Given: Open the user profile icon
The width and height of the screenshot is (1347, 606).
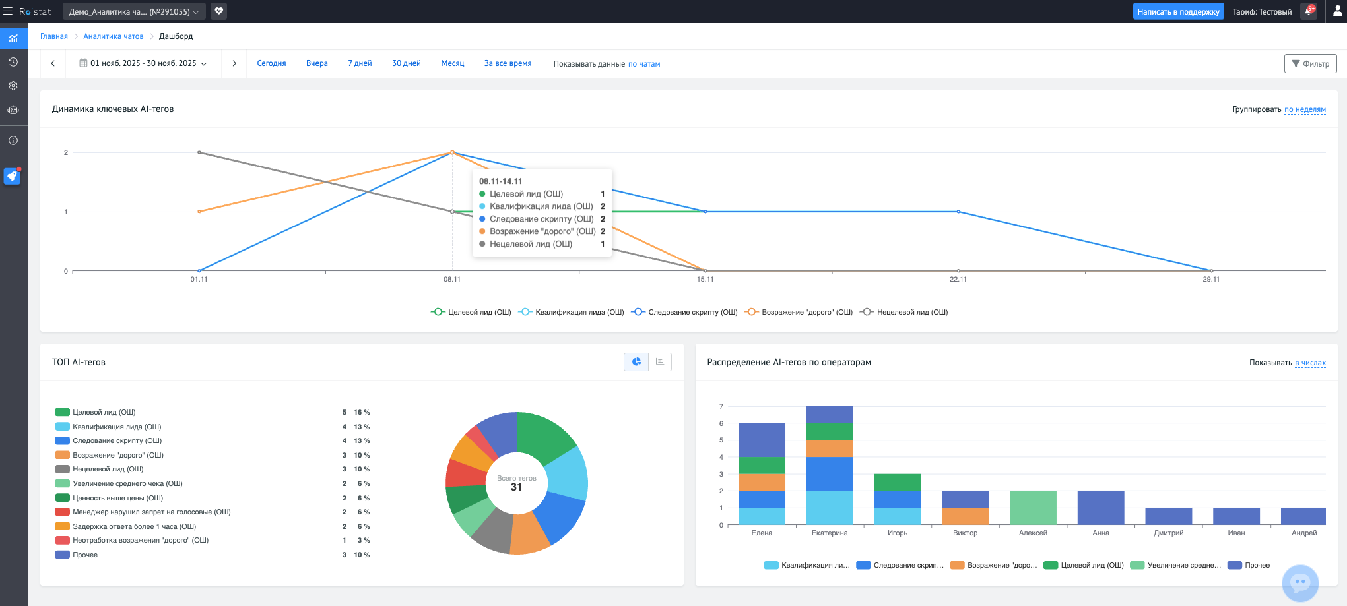Looking at the screenshot, I should pos(1337,11).
